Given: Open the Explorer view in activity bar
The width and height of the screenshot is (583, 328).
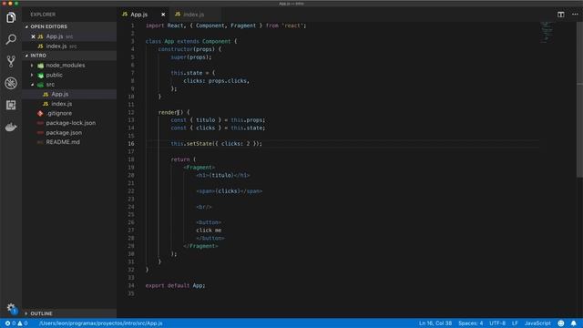Looking at the screenshot, I should coord(11,17).
